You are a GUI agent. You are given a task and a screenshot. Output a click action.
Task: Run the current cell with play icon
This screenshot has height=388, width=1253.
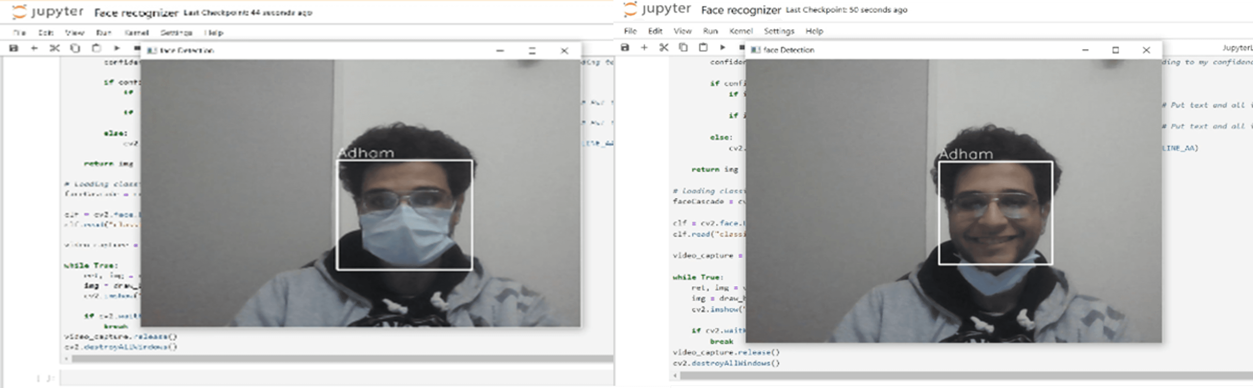coord(117,49)
